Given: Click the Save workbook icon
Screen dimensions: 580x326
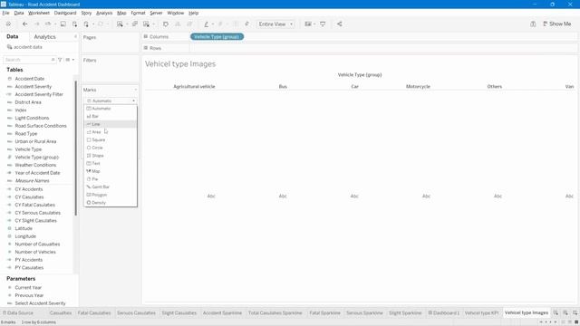Looking at the screenshot, I should 63,24.
